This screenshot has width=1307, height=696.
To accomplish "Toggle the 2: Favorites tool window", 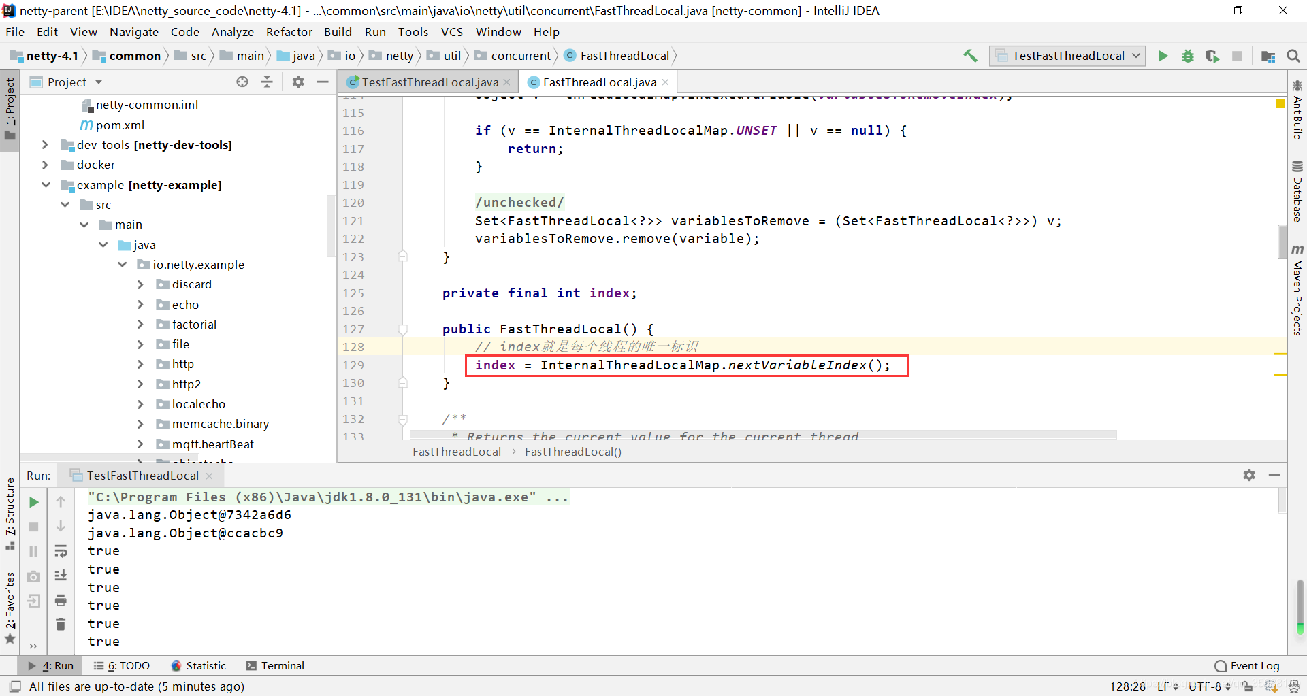I will (10, 607).
